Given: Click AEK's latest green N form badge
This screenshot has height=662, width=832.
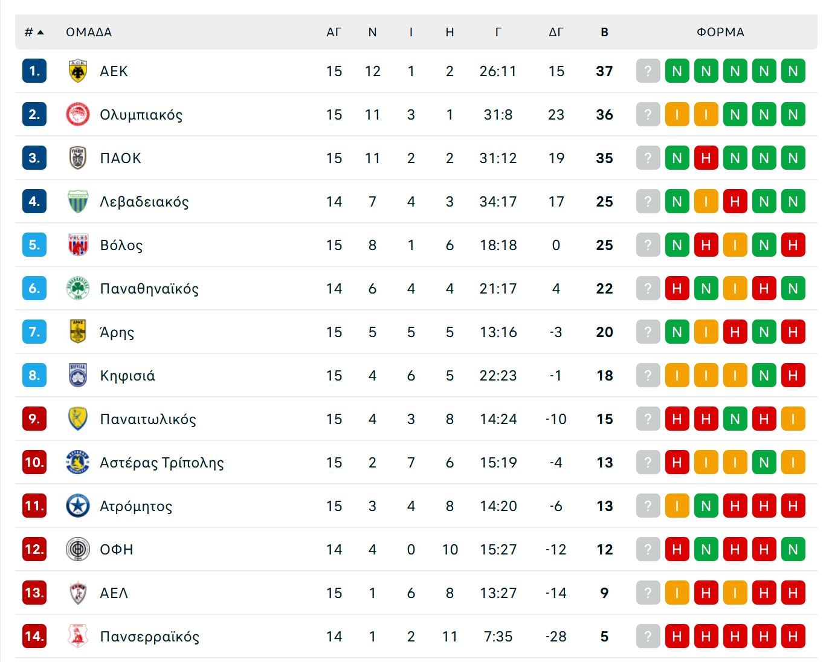Looking at the screenshot, I should pyautogui.click(x=793, y=71).
